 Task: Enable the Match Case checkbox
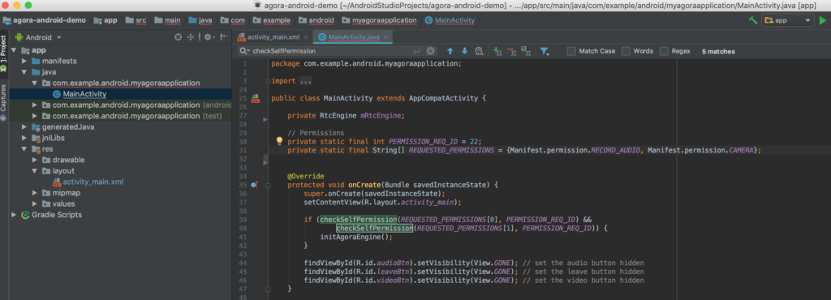point(571,51)
